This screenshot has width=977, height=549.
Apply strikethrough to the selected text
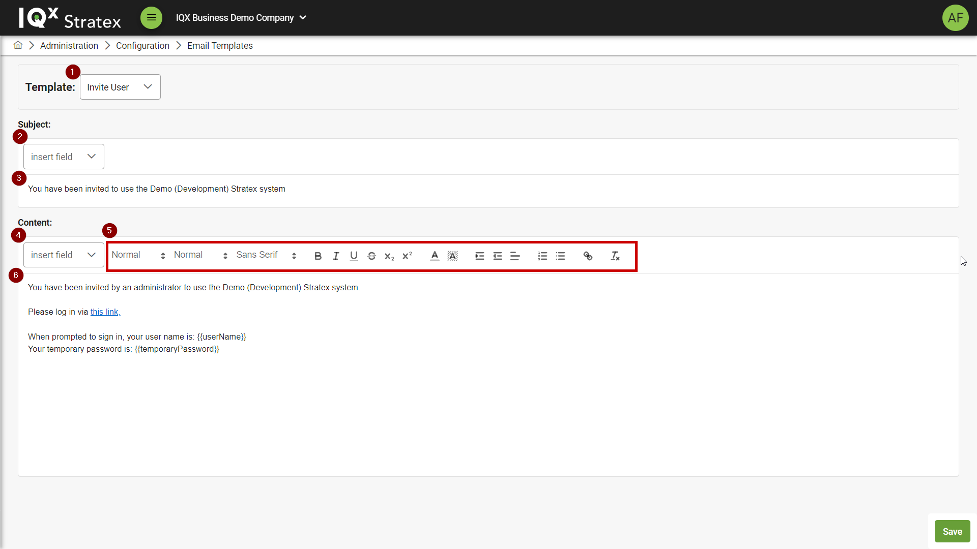coord(371,256)
